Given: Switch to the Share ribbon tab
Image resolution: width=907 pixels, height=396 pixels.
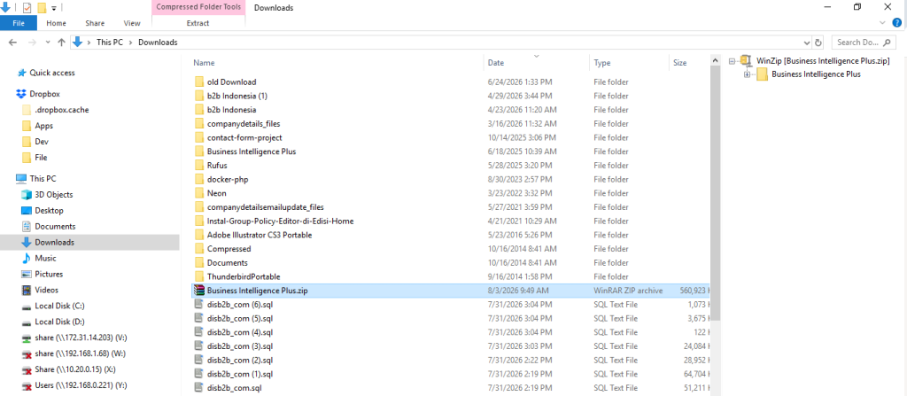Looking at the screenshot, I should (x=95, y=23).
